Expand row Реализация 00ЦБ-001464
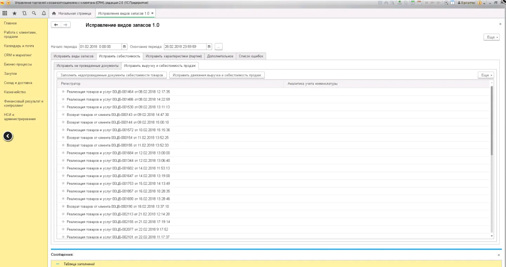The height and width of the screenshot is (267, 506). click(63, 92)
